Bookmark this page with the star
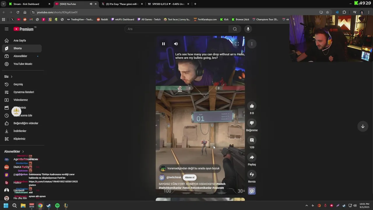 point(328,12)
